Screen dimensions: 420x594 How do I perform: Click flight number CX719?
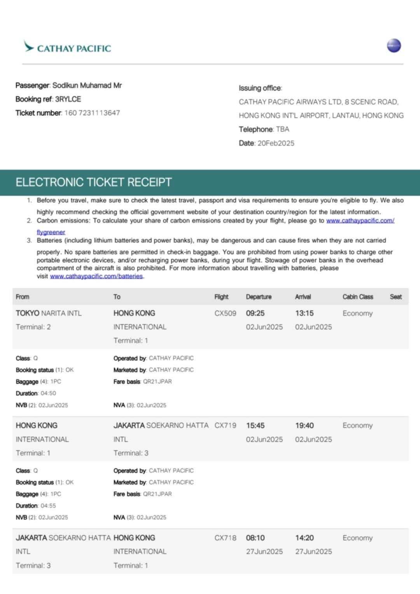point(225,425)
